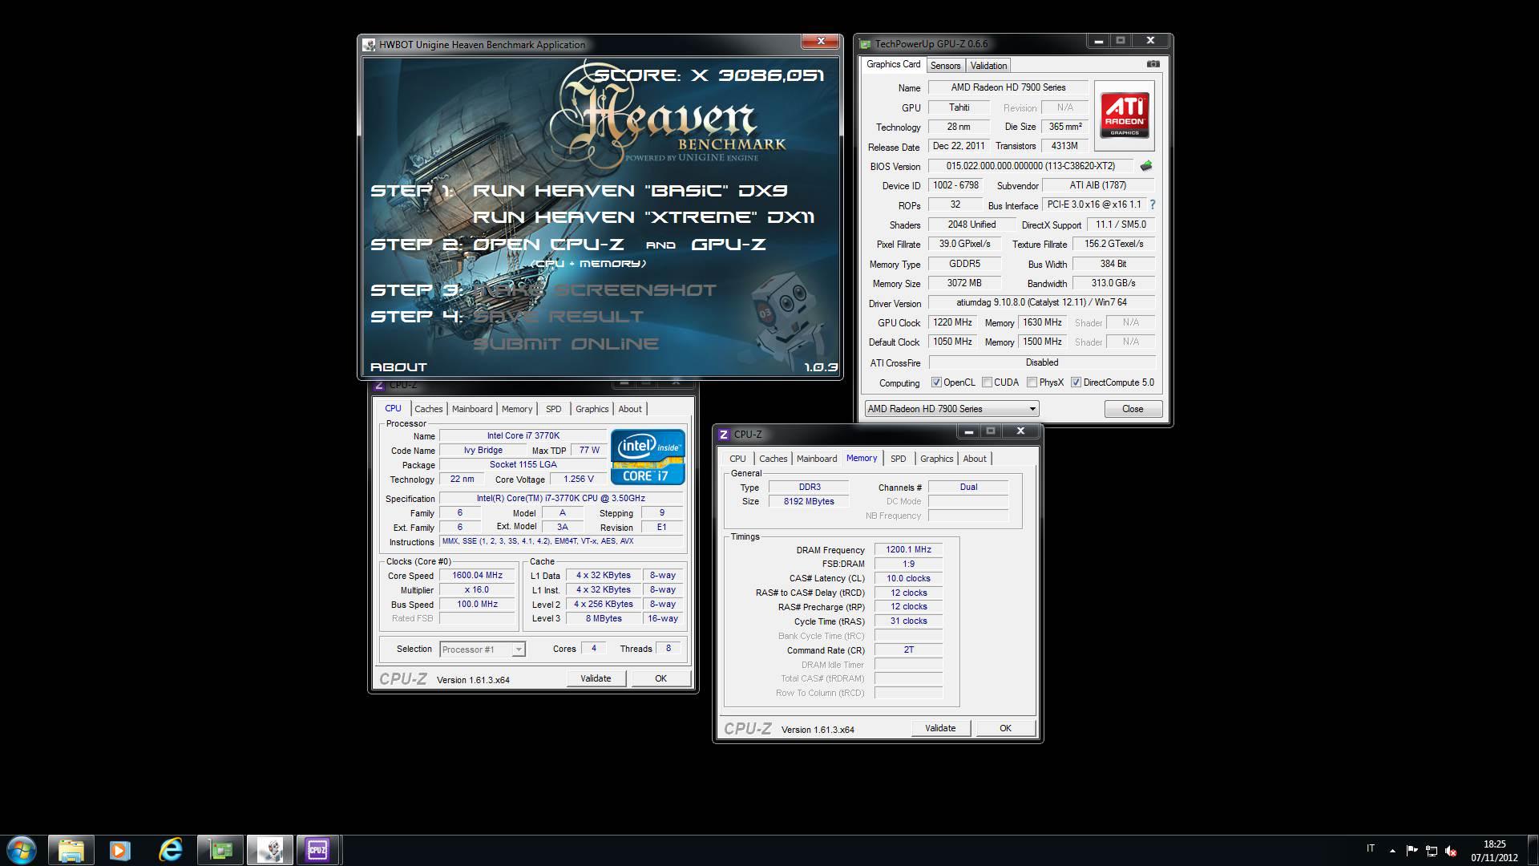Open the Bus Interface question mark help
Viewport: 1539px width, 866px height.
(1153, 204)
